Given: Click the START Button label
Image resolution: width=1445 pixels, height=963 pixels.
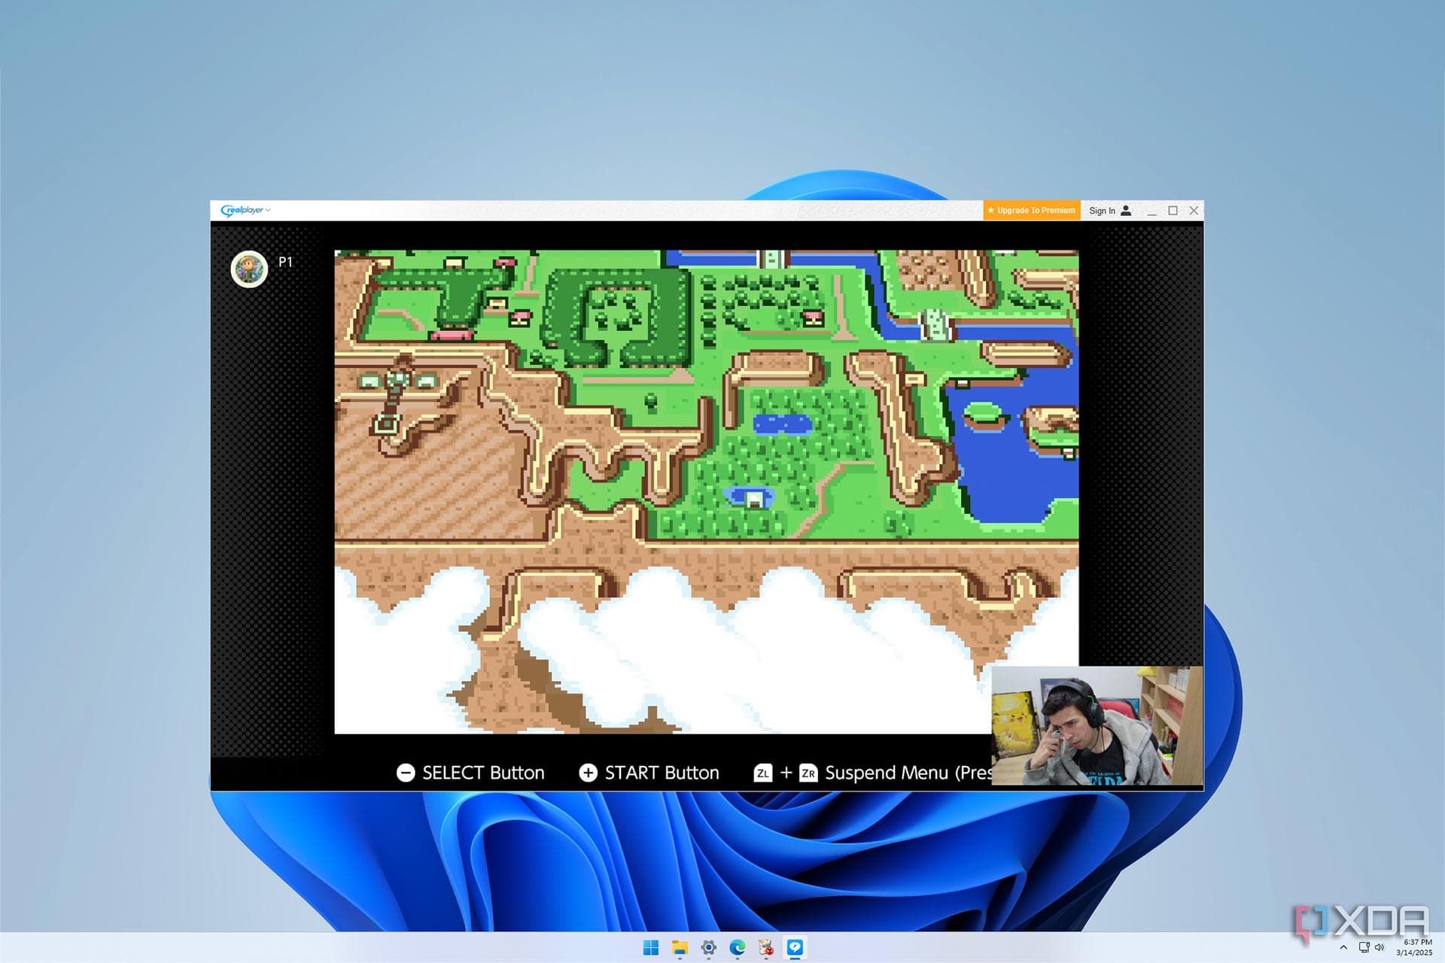Looking at the screenshot, I should (662, 773).
